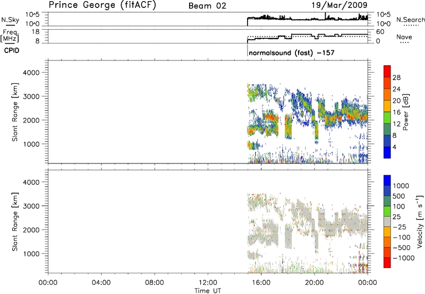Viewport: 425px width, 294px height.
Task: Click the '4' power colorbar tick
Action: pyautogui.click(x=395, y=147)
